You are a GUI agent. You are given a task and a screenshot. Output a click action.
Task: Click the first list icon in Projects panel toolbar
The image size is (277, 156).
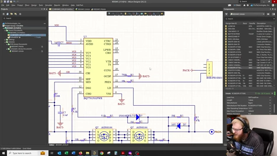point(3,14)
